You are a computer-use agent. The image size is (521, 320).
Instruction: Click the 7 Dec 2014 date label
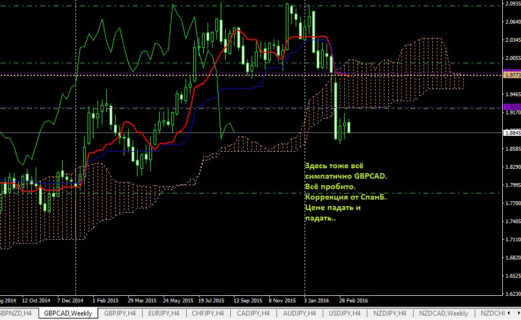pos(70,300)
